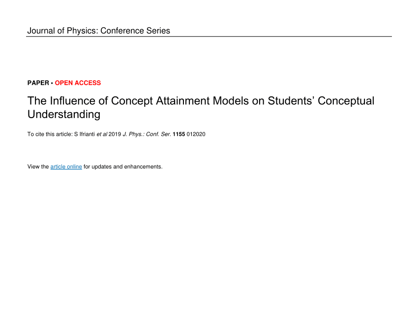The image size is (418, 310).
Task: Open the 'article online' hyperlink
Action: [x=66, y=167]
